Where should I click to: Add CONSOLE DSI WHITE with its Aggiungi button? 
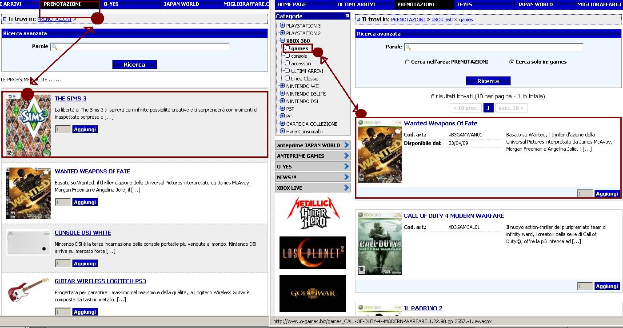pos(85,264)
